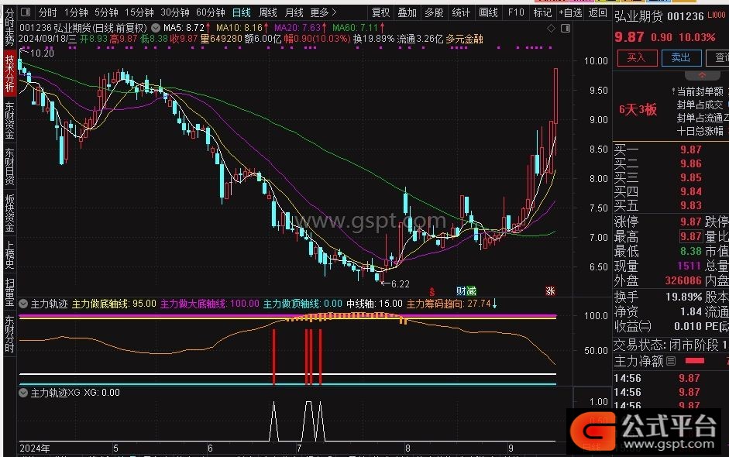Click the 涨停 price value 9.87

pos(691,222)
